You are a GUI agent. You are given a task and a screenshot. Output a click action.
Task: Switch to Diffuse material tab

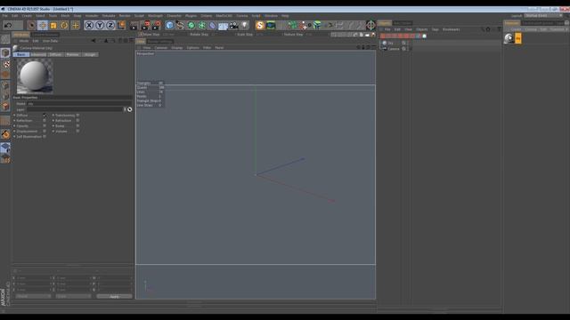tap(55, 54)
